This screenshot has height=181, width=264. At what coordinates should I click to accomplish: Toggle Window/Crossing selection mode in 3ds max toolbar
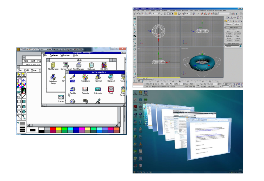172,14
